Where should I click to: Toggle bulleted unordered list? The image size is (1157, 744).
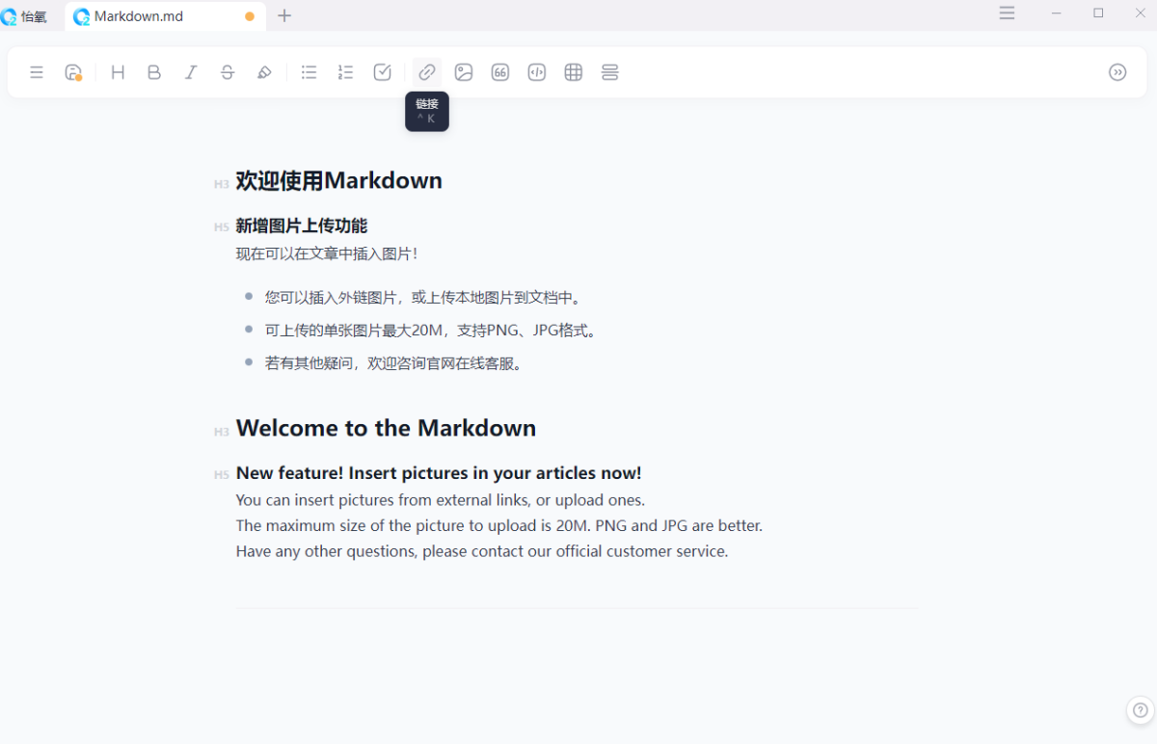click(x=309, y=72)
